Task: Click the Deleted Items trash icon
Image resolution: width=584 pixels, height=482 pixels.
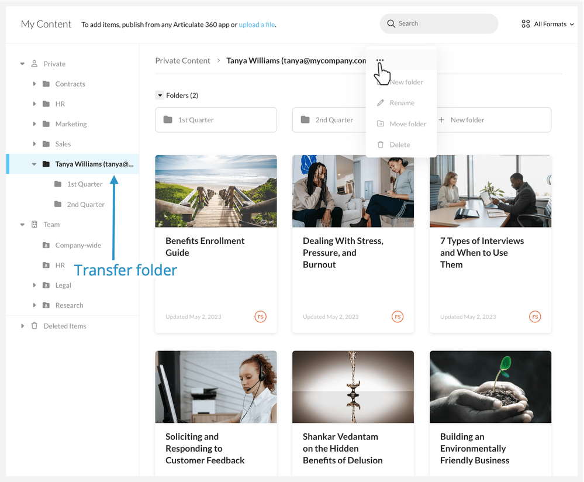Action: [x=34, y=326]
